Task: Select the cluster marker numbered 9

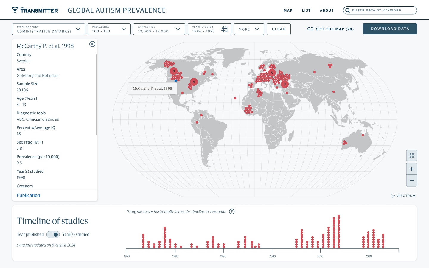Action: (x=174, y=71)
